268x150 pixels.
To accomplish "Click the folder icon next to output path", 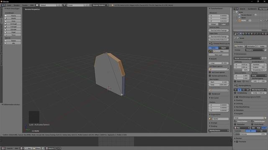I will tap(265, 117).
